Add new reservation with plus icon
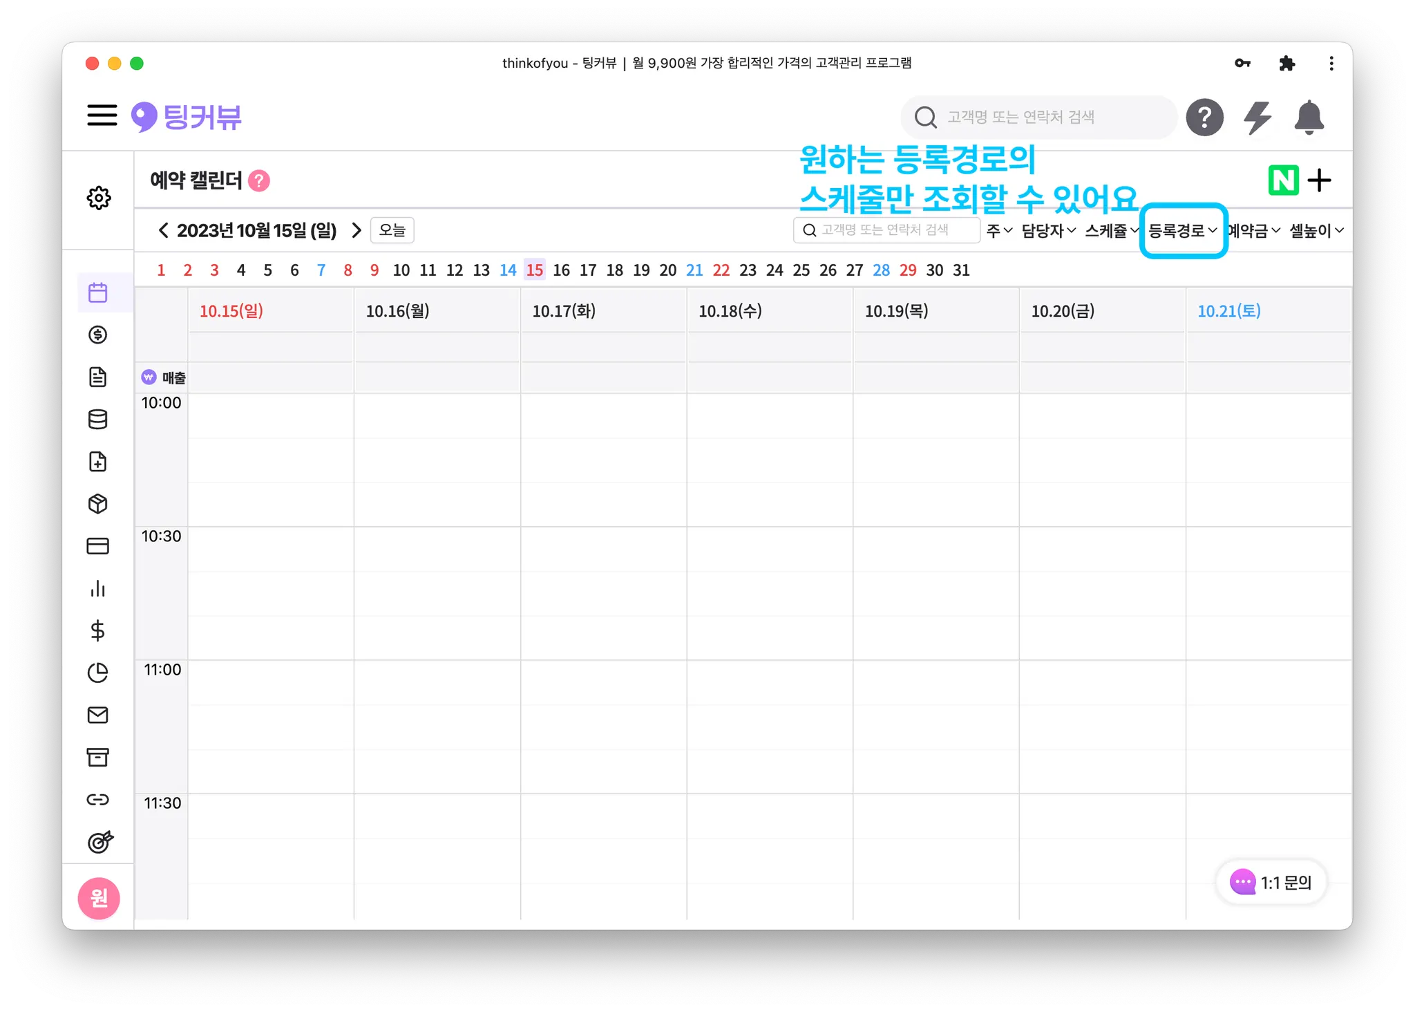Viewport: 1415px width, 1012px height. [1320, 180]
